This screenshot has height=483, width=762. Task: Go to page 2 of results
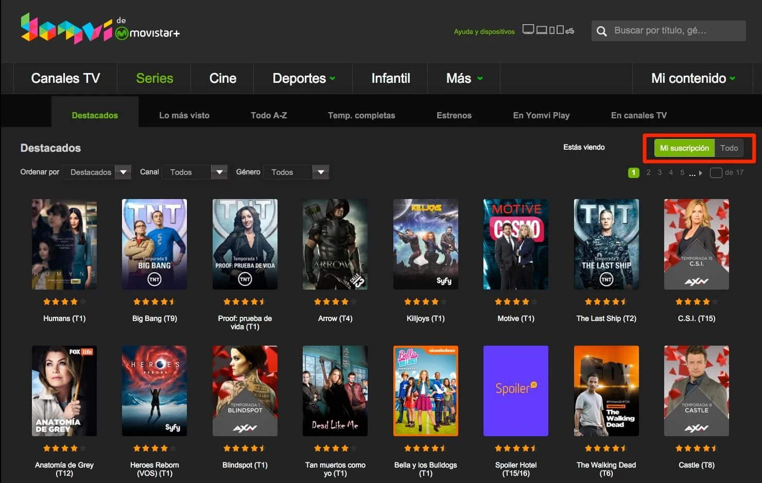coord(648,173)
